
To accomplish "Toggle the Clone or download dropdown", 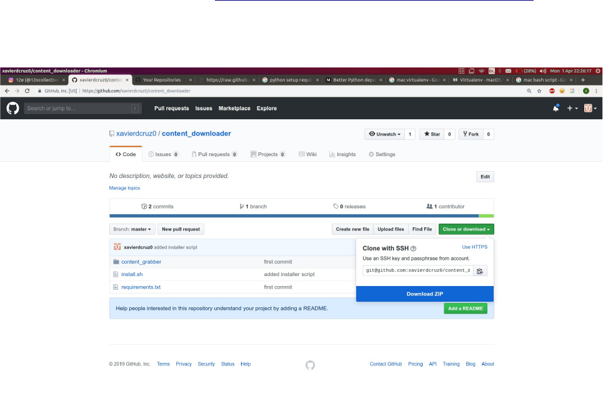I will tap(466, 229).
